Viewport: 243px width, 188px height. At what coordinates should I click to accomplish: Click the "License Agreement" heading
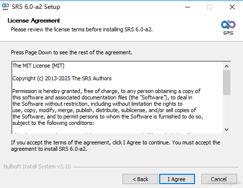(x=34, y=21)
